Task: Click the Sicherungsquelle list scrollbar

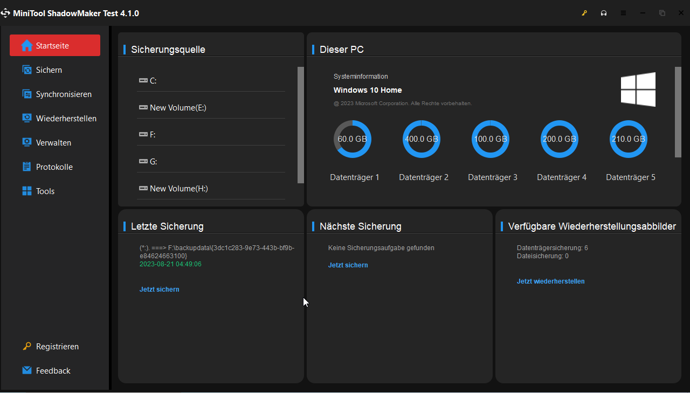Action: [301, 125]
